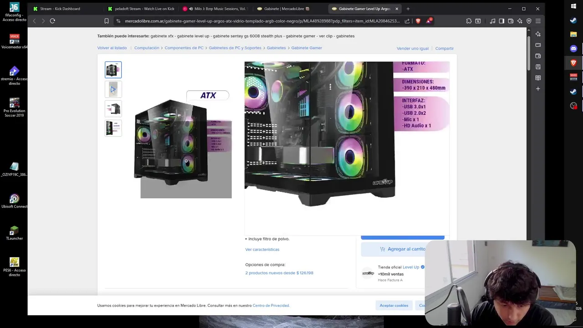This screenshot has width=583, height=328.
Task: Open Level Up official store link
Action: pos(411,267)
